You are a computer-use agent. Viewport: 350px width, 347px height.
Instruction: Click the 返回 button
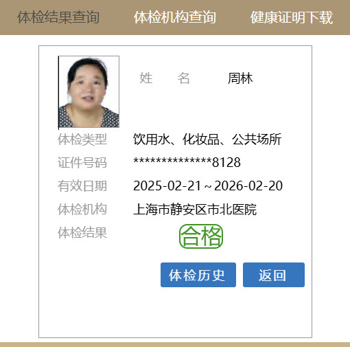pos(274,275)
